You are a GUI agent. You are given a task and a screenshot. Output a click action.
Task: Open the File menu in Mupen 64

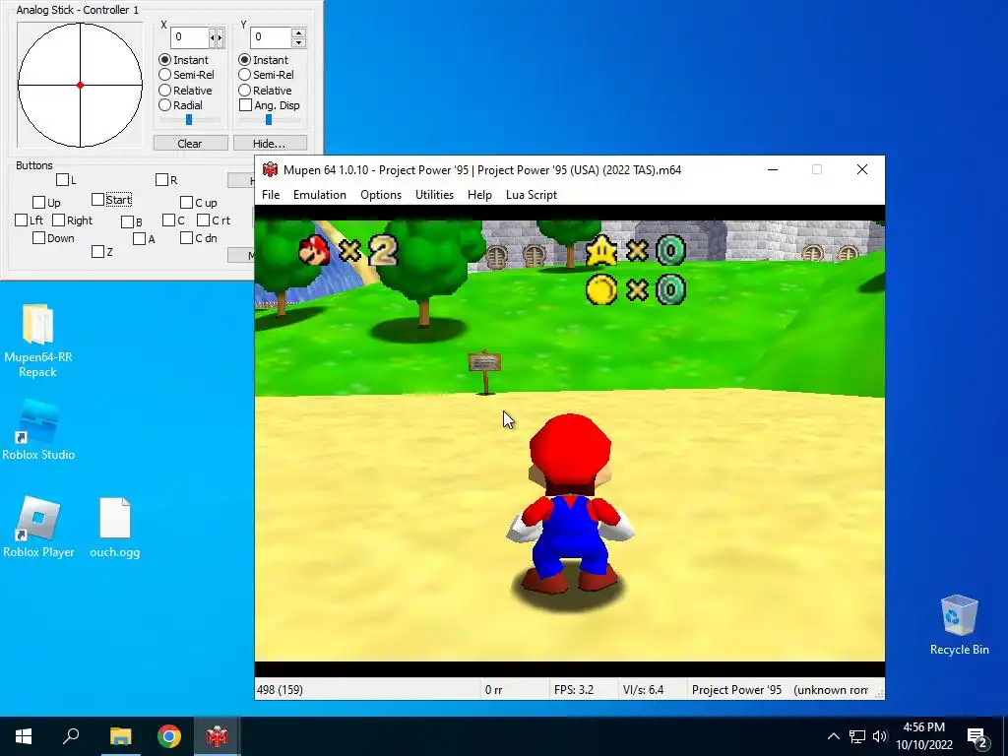(x=271, y=195)
